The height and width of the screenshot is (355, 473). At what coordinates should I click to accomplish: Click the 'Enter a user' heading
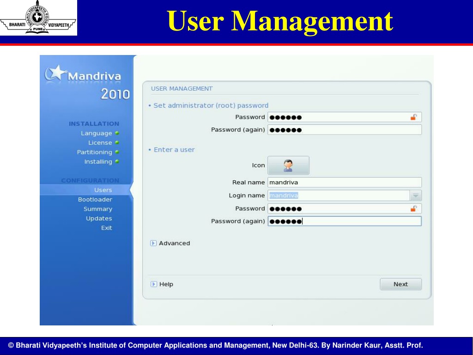click(174, 150)
